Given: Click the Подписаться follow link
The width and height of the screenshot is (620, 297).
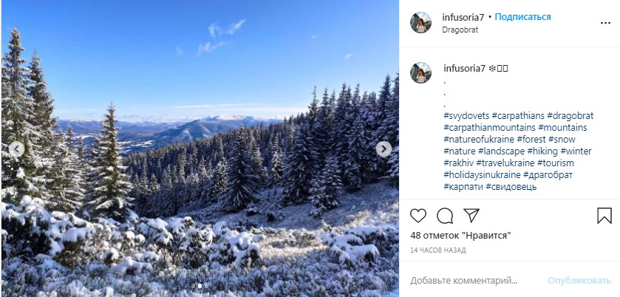Looking at the screenshot, I should pos(522,17).
